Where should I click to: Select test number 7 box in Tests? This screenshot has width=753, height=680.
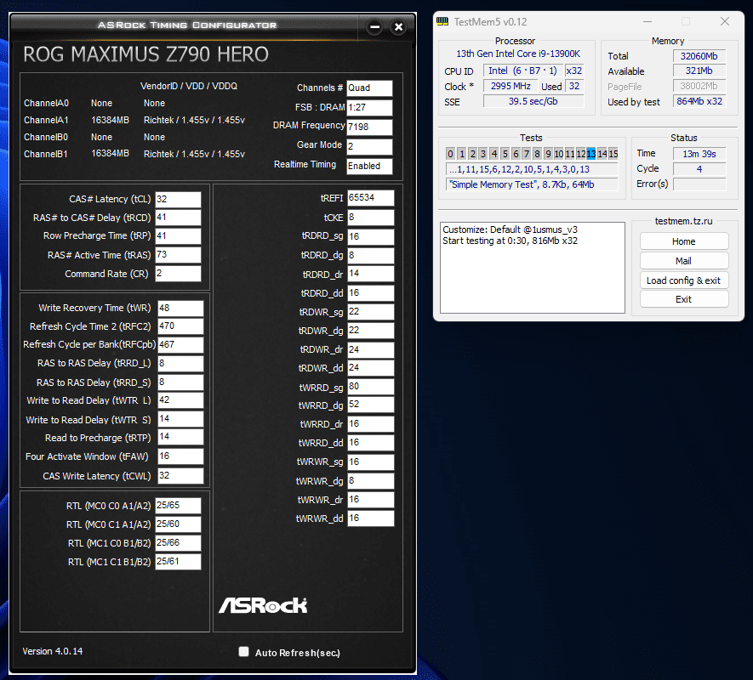tap(527, 154)
